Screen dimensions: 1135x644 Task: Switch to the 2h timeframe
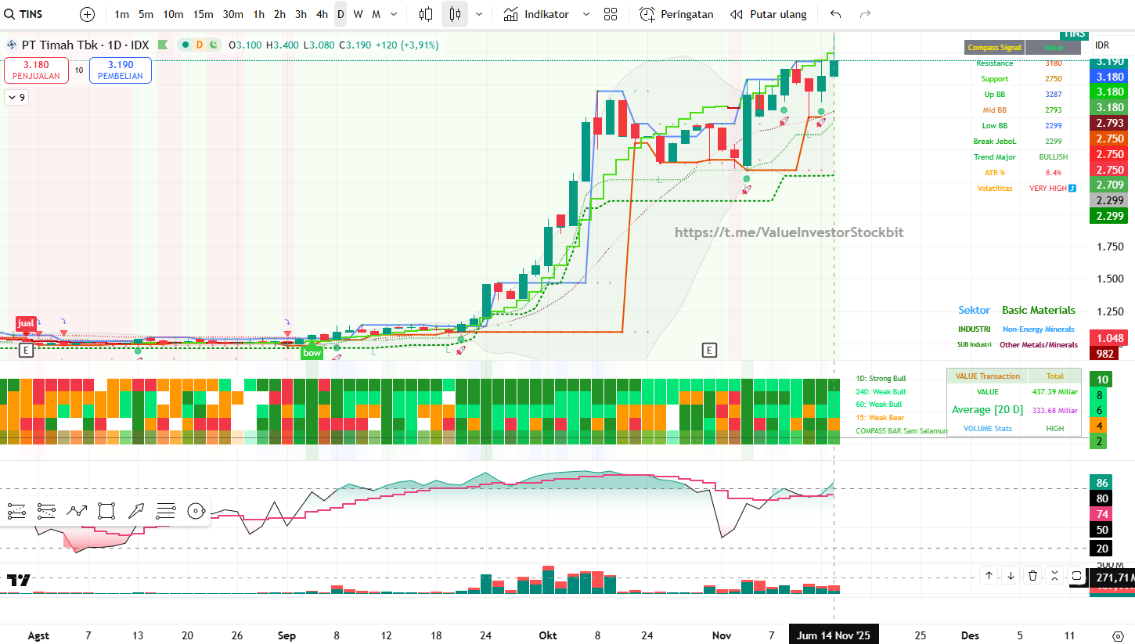pyautogui.click(x=279, y=14)
